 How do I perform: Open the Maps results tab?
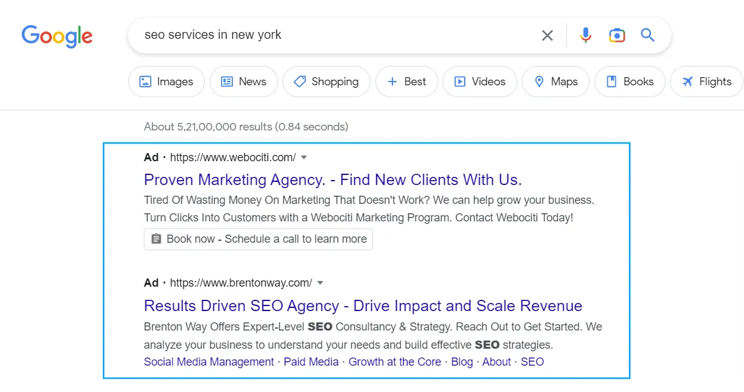[556, 82]
